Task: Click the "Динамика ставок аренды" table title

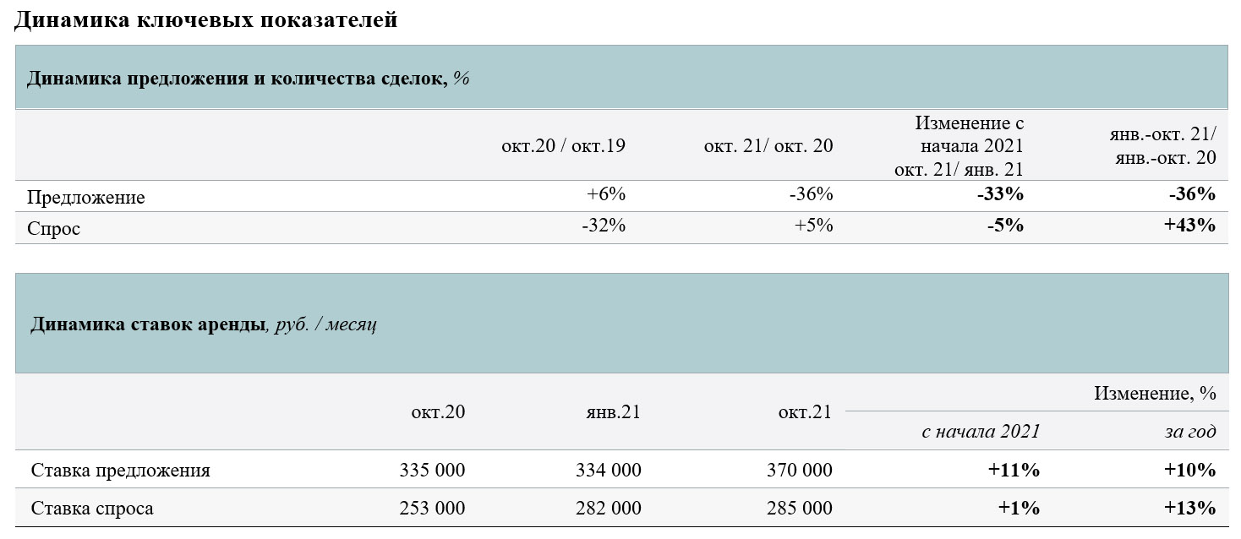Action: (x=149, y=325)
